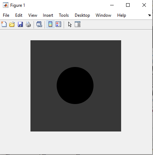Screen dimensions: 153x155
Task: Open the Edit menu
Action: point(19,15)
